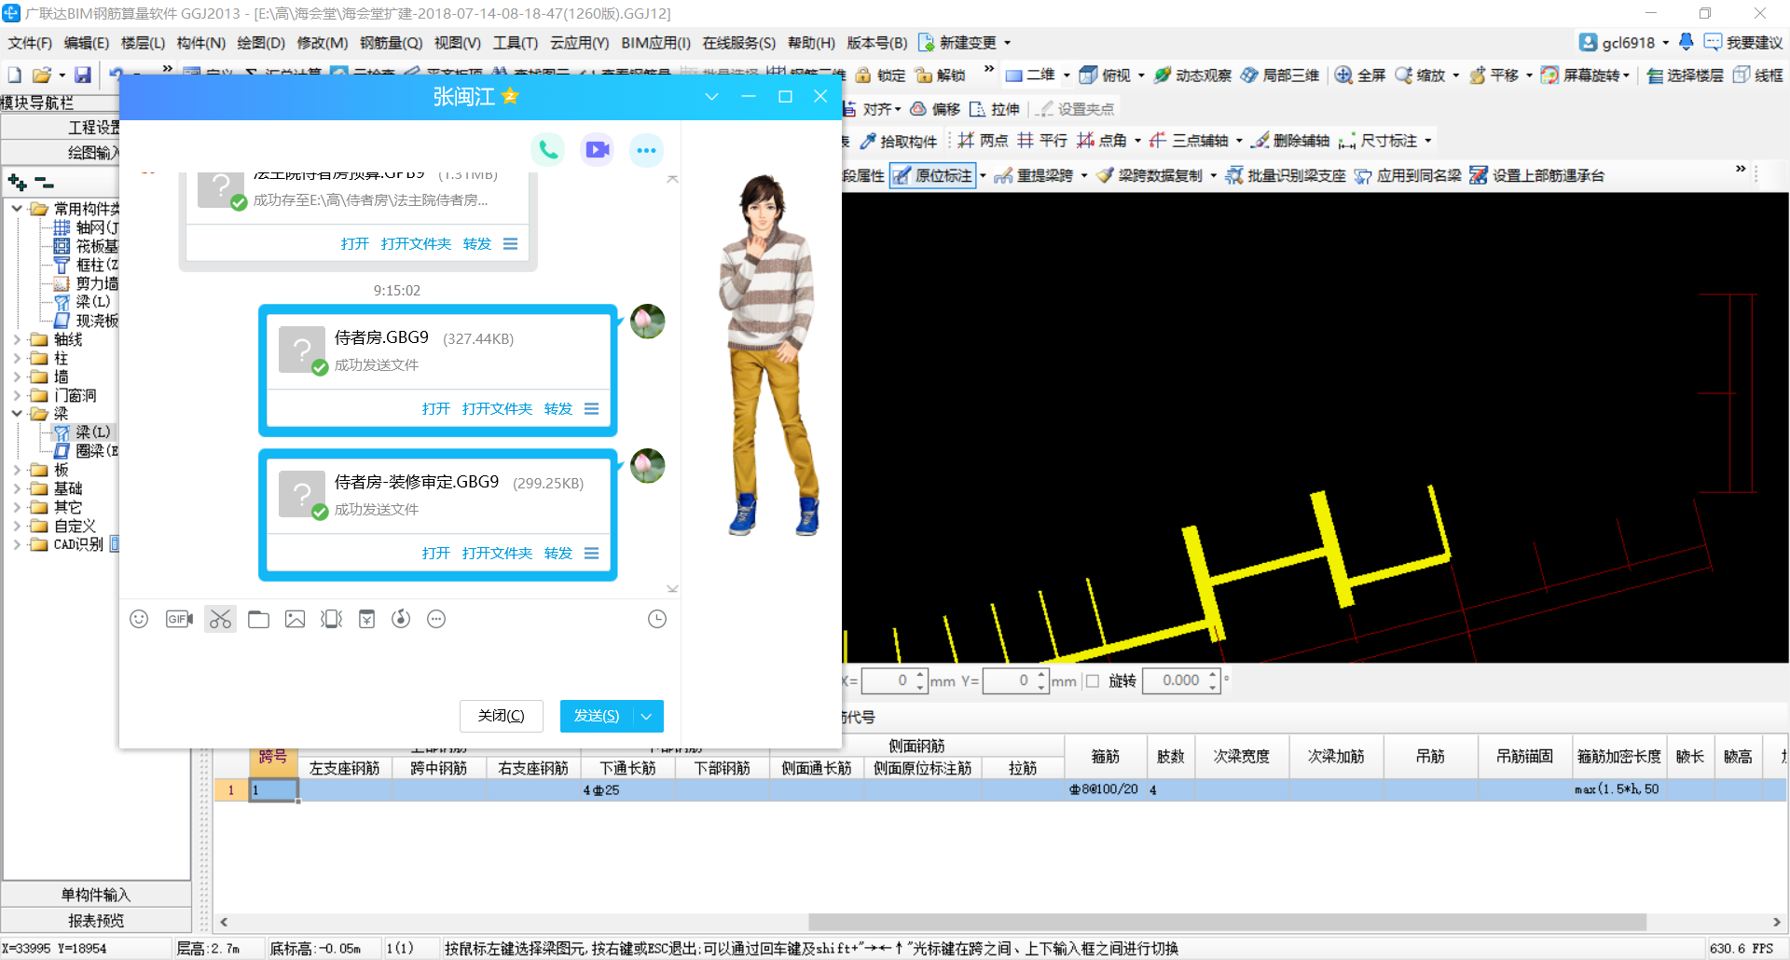Start a video call in chat window
Viewport: 1790px width, 960px height.
coord(597,149)
